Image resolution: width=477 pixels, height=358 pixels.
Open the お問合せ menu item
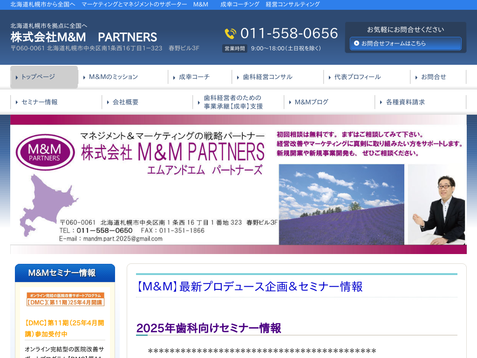tap(438, 77)
